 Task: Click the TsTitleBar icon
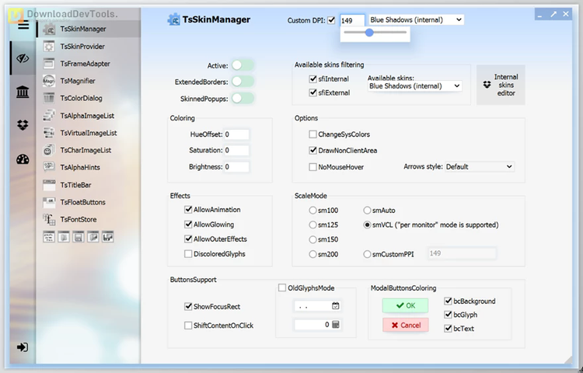49,185
